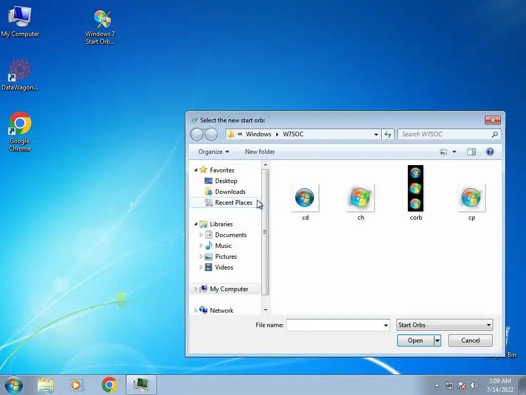Open the Organize menu
This screenshot has width=526, height=395.
(214, 152)
